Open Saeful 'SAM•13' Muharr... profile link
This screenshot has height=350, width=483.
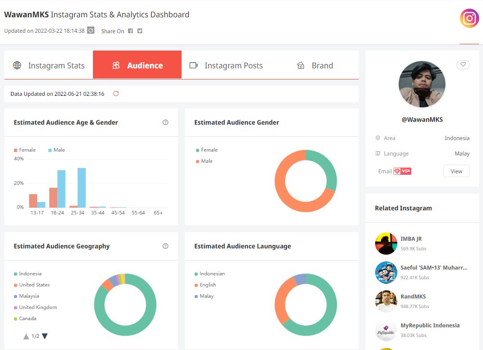pyautogui.click(x=434, y=268)
